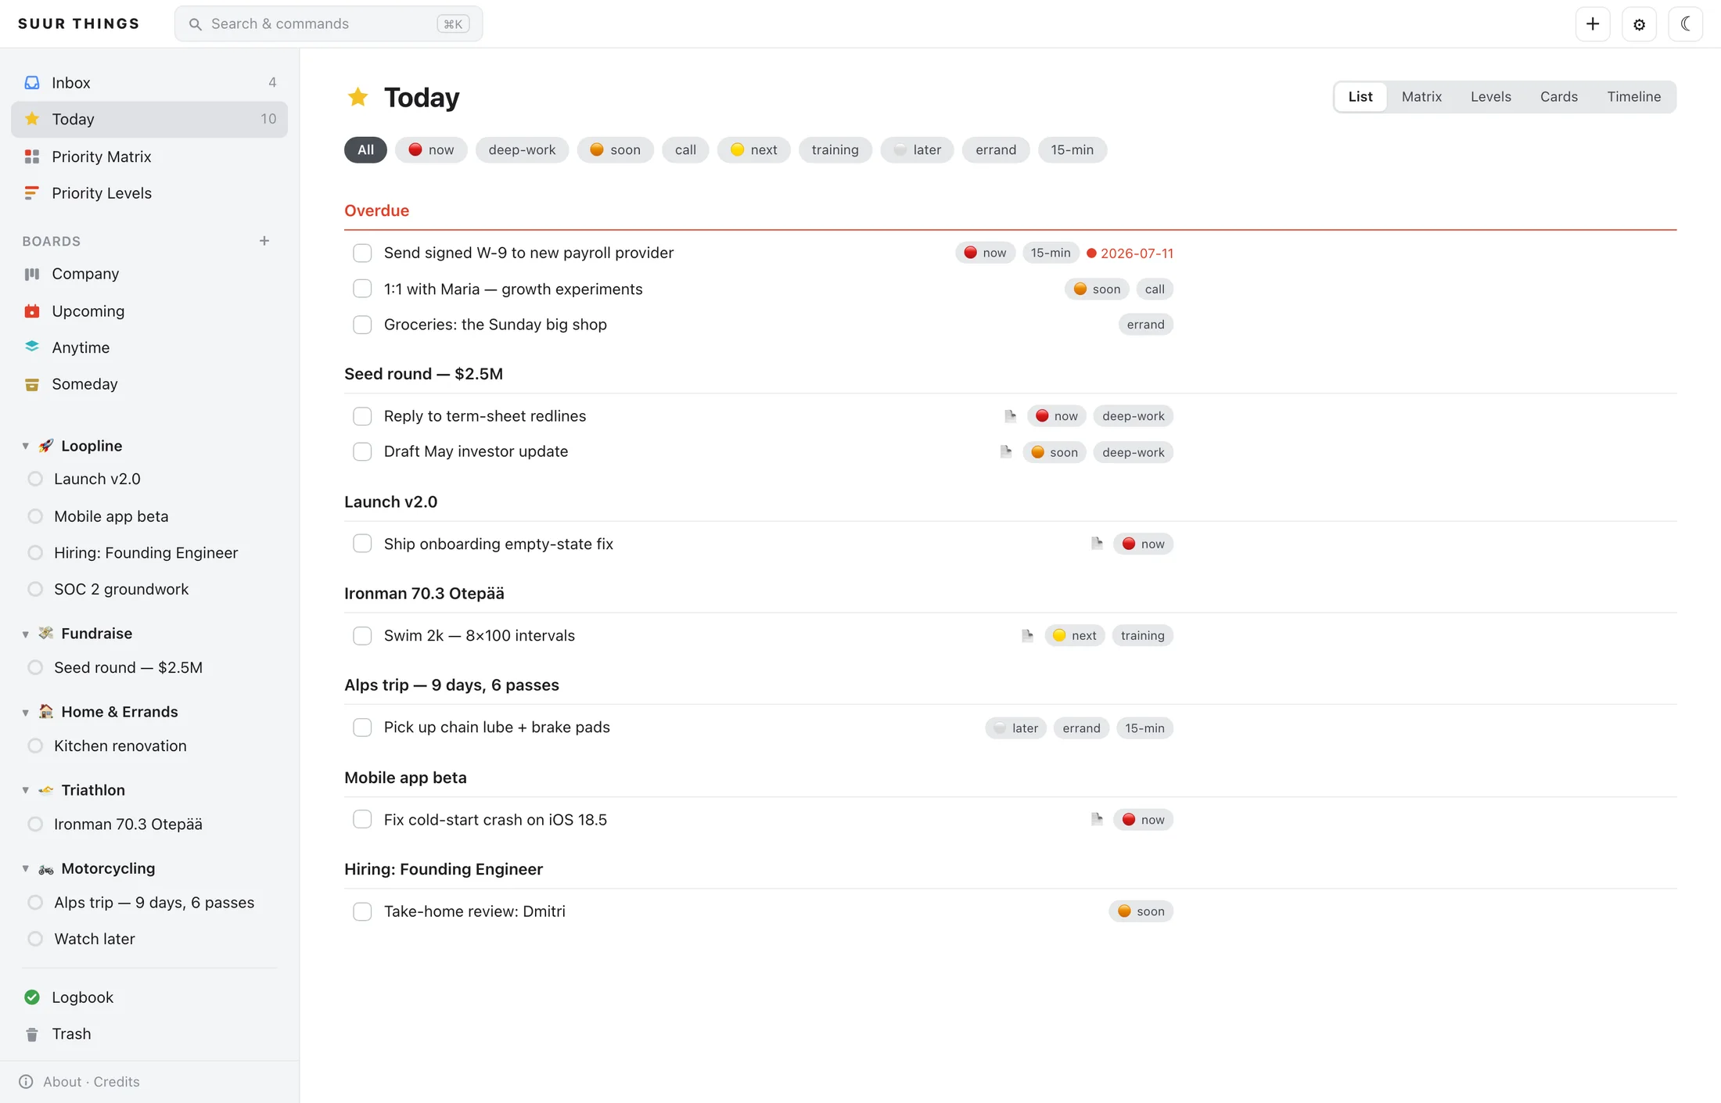The image size is (1721, 1103).
Task: Check off Take-home review: Dmitri
Action: point(362,911)
